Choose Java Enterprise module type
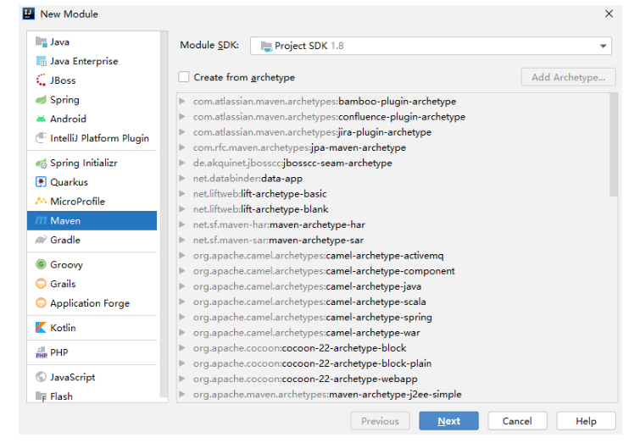The width and height of the screenshot is (640, 443). click(83, 61)
